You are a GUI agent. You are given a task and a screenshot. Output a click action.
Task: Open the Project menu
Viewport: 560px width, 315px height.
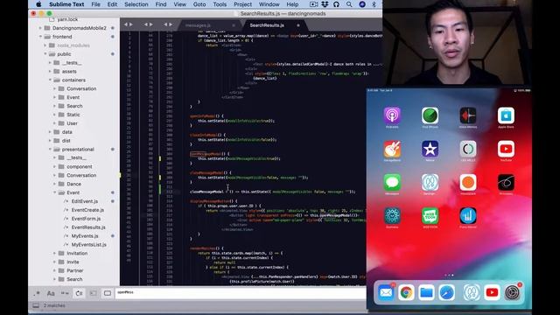[242, 4]
